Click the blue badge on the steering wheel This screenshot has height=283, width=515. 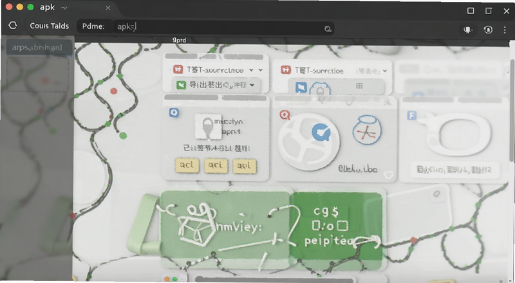pyautogui.click(x=321, y=132)
